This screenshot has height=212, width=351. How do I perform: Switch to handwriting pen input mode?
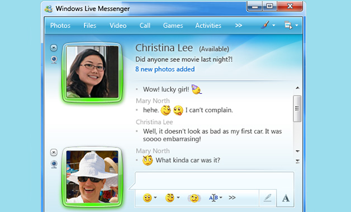click(x=268, y=198)
